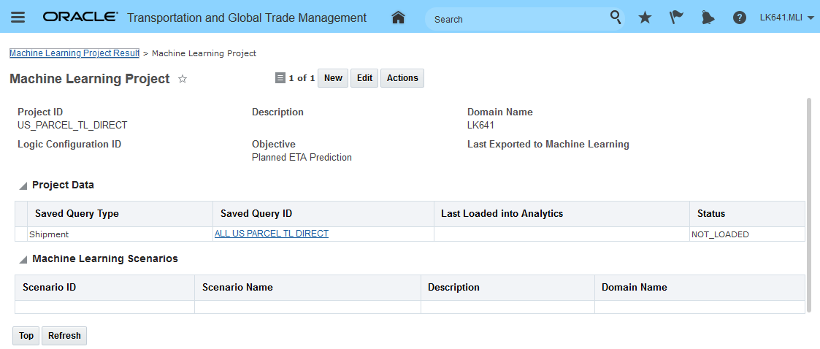This screenshot has height=349, width=820.
Task: Click inside the Search field
Action: [518, 19]
